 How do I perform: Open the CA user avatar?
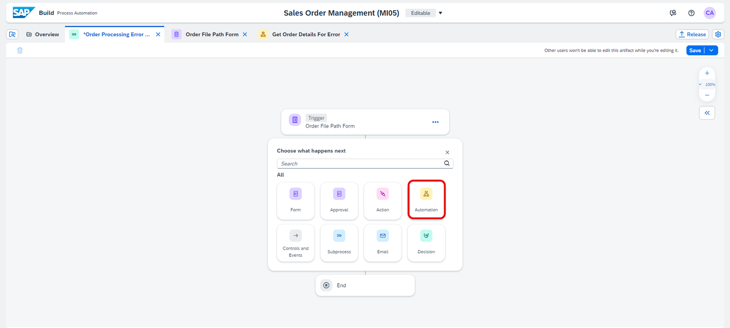pos(710,13)
